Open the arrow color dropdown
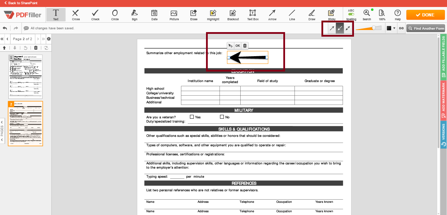Viewport: 447px width, 215px height. (x=395, y=28)
